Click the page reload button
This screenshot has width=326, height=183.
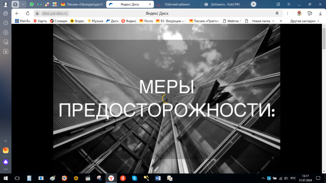click(x=27, y=13)
